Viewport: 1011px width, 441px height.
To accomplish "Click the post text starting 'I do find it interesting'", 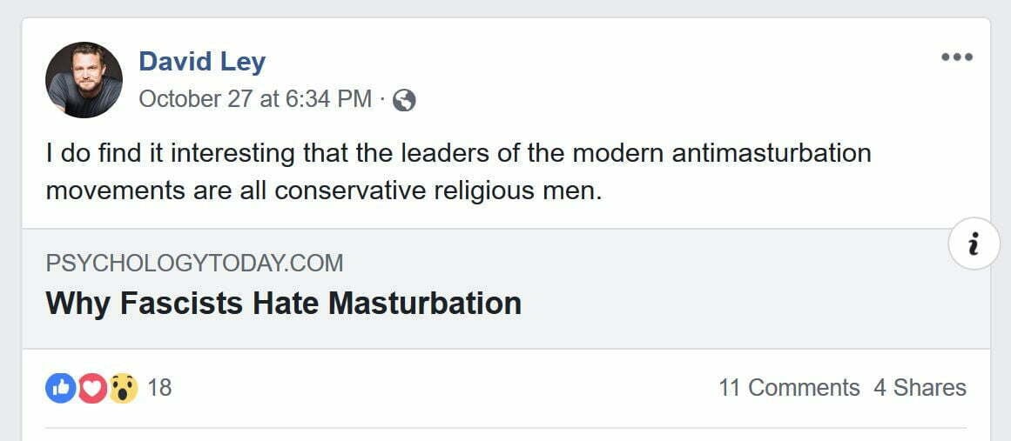I will [x=261, y=154].
